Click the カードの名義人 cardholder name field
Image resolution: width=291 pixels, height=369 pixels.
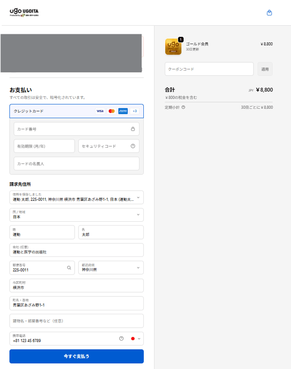click(76, 163)
